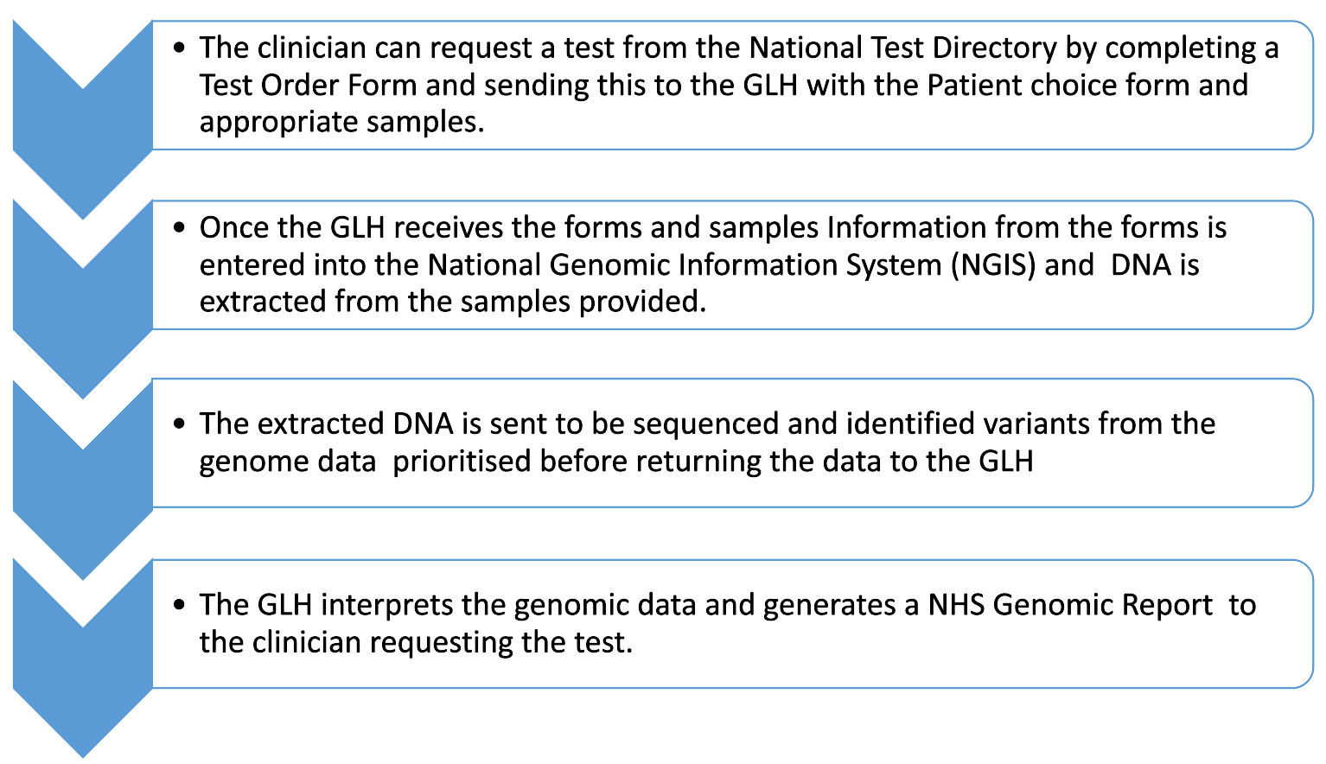The width and height of the screenshot is (1326, 764).
Task: Select the box about NGIS data entry
Action: coord(733,265)
